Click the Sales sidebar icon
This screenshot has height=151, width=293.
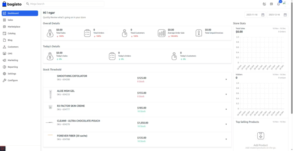point(5,20)
